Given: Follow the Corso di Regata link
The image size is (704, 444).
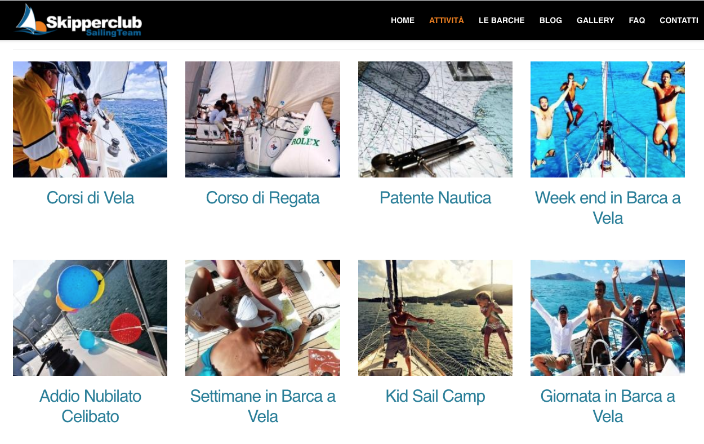Looking at the screenshot, I should point(262,198).
